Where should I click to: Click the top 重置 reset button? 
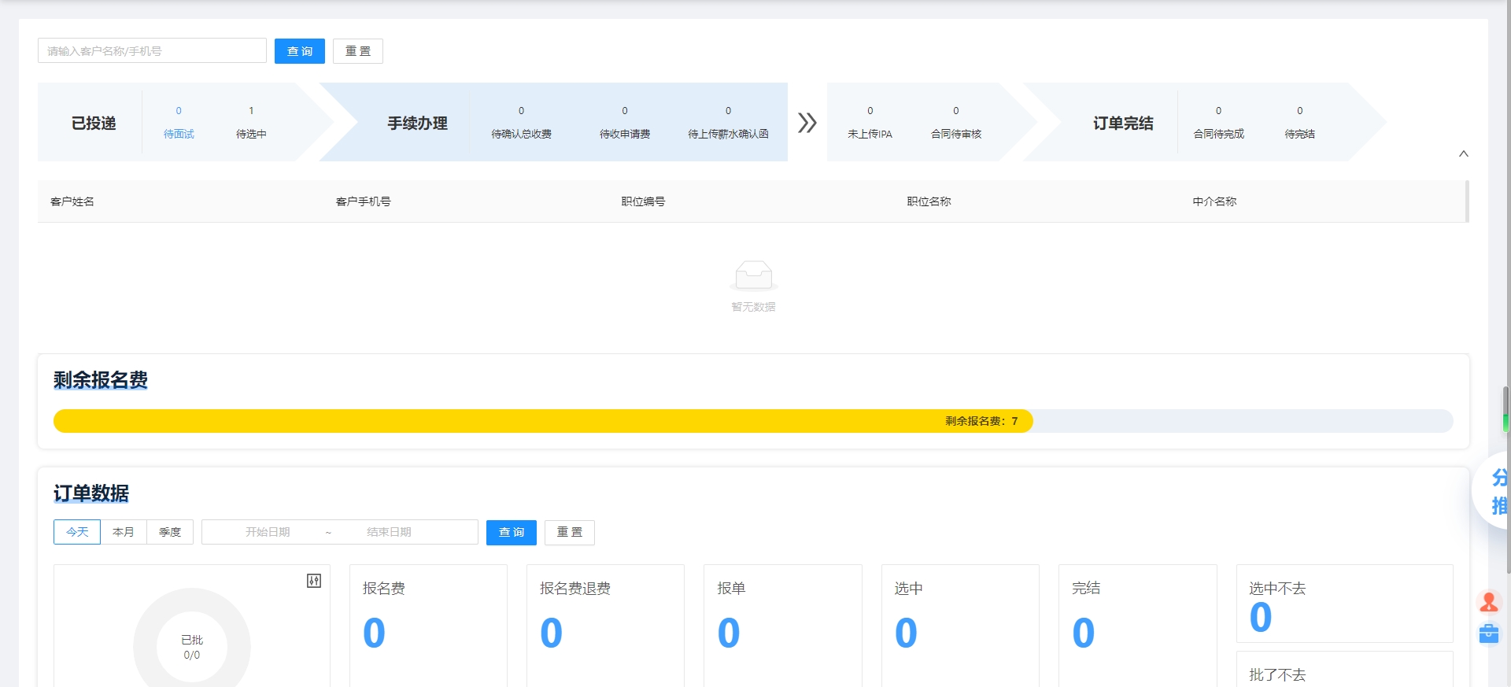point(358,51)
